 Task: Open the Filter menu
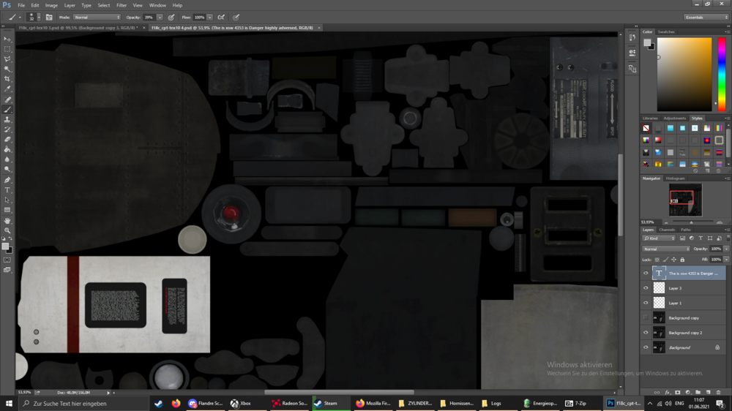tap(122, 5)
